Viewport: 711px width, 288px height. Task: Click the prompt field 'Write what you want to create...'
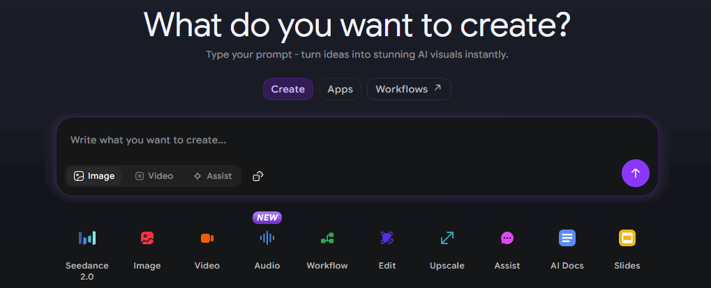pos(357,140)
